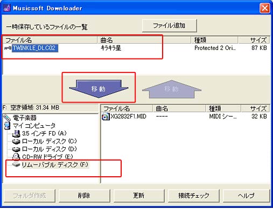Sort upper list by 曲名 column header
Viewport: 273px width, 209px height.
(144, 40)
